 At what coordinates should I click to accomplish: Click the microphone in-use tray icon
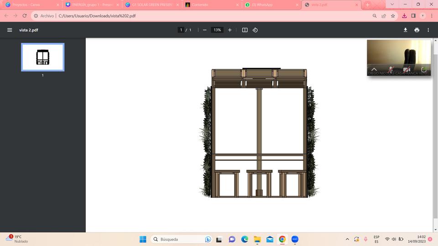365,239
